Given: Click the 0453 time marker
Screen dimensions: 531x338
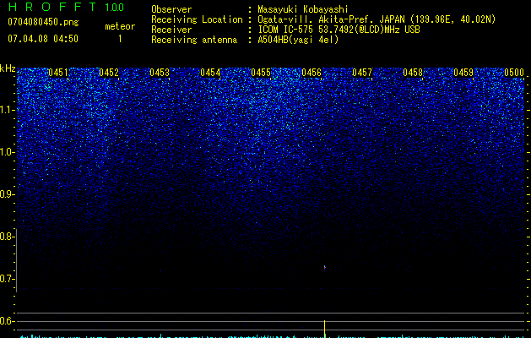Looking at the screenshot, I should (x=160, y=73).
